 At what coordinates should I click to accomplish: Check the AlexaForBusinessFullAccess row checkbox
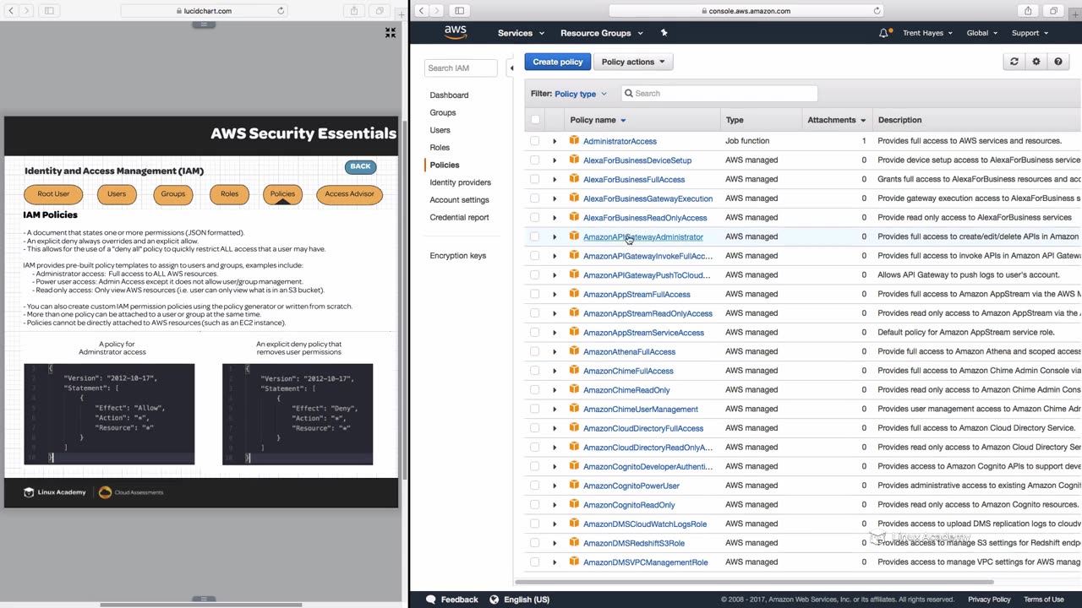535,179
